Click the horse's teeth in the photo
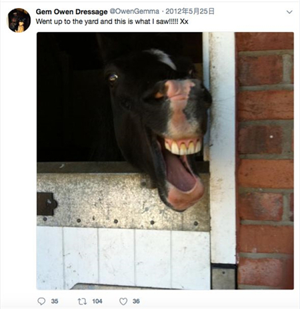 tap(183, 147)
